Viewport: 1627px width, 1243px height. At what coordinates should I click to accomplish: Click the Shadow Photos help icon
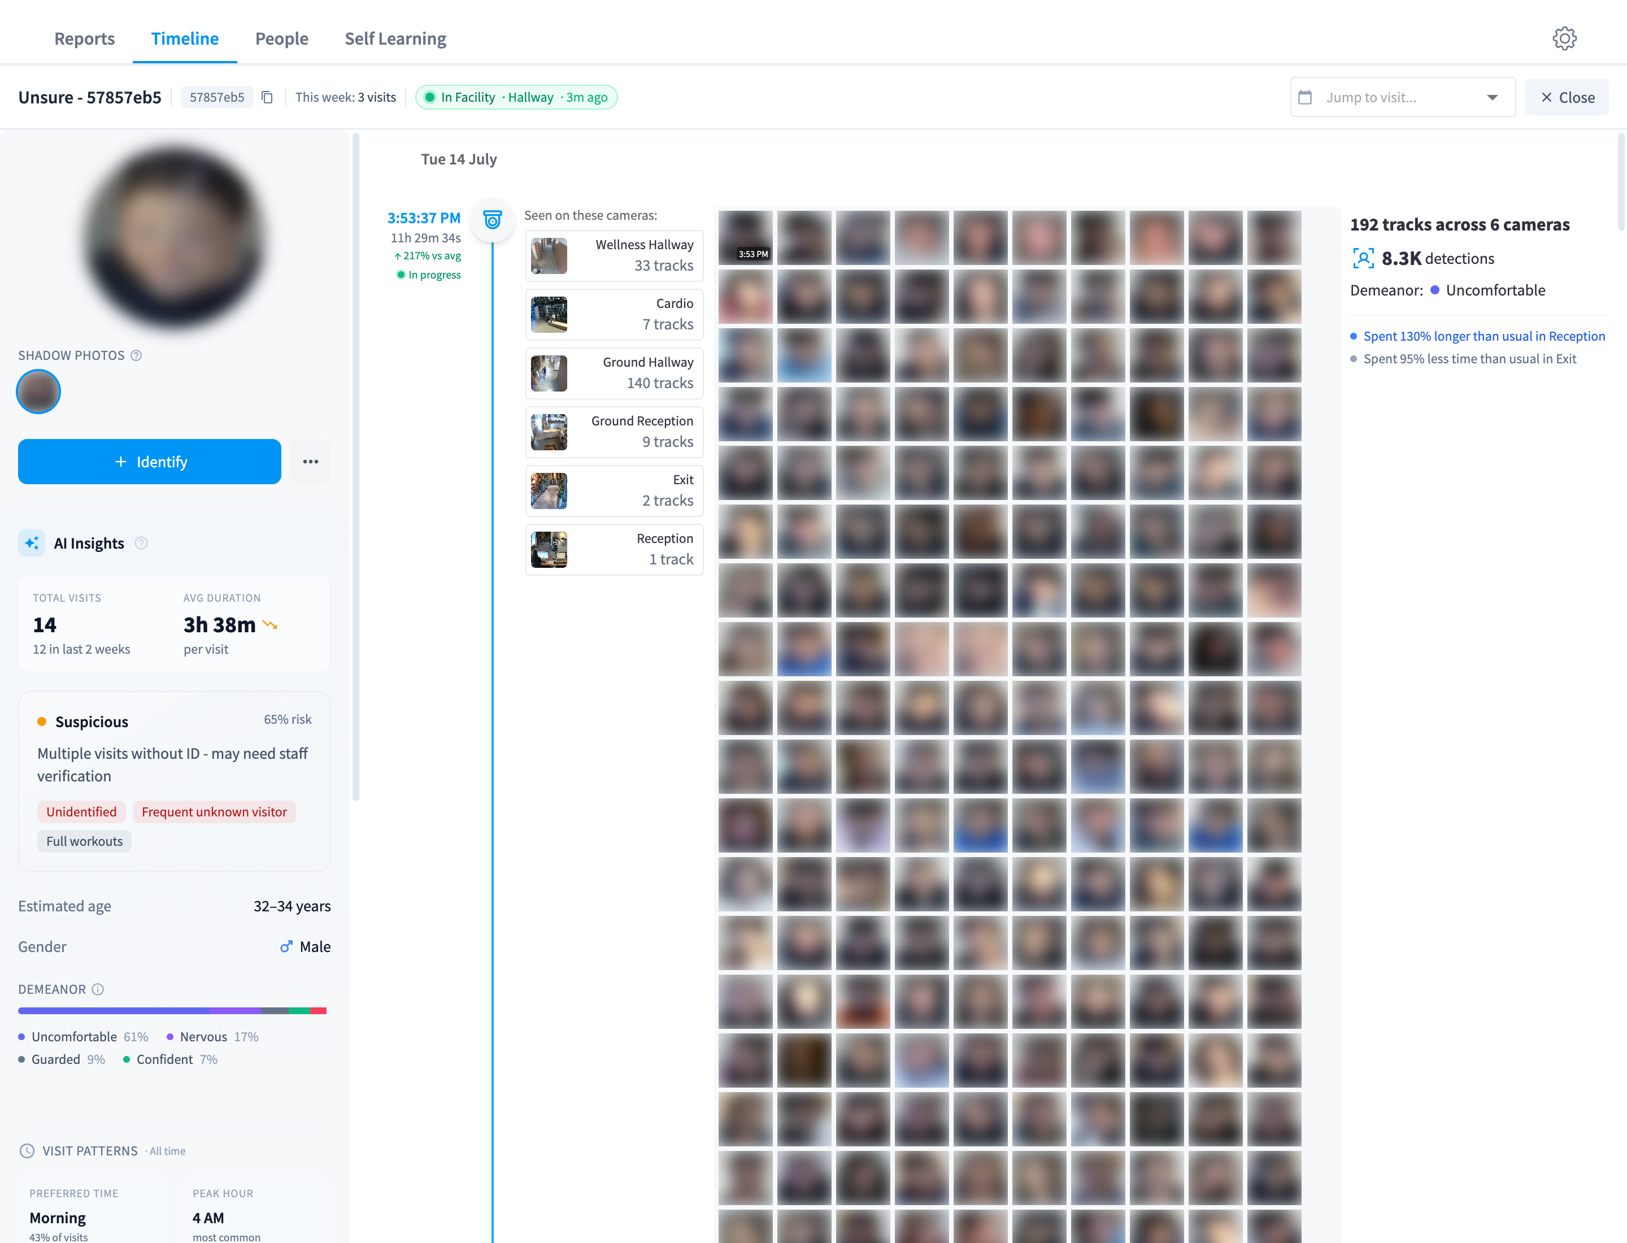[x=136, y=355]
